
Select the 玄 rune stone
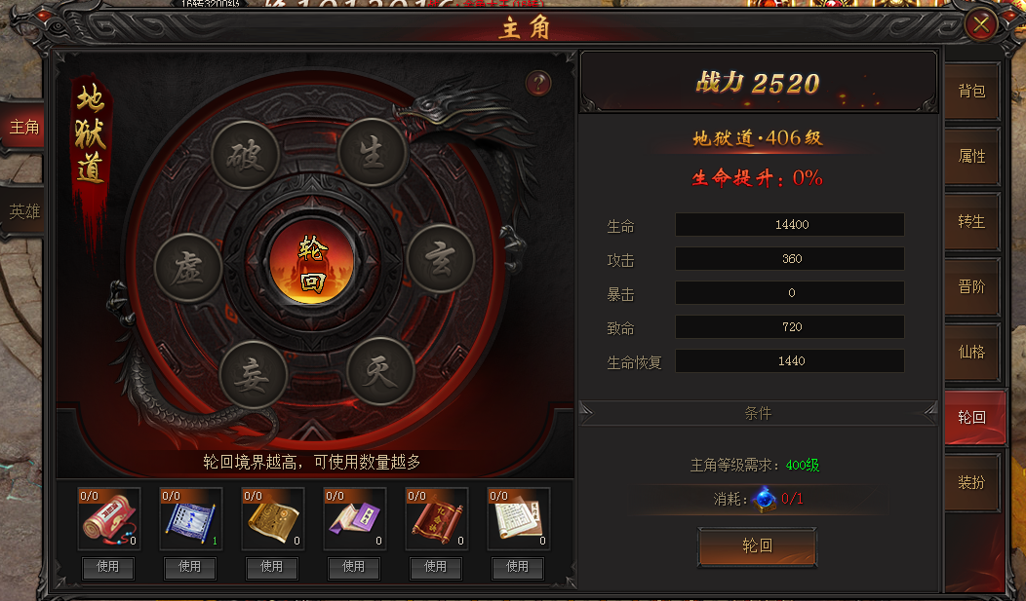pyautogui.click(x=441, y=258)
